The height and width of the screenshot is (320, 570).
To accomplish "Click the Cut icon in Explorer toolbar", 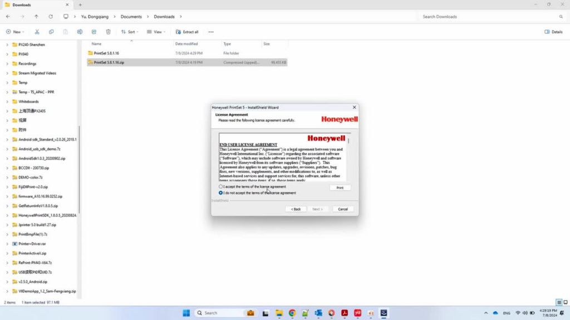I will pos(37,32).
